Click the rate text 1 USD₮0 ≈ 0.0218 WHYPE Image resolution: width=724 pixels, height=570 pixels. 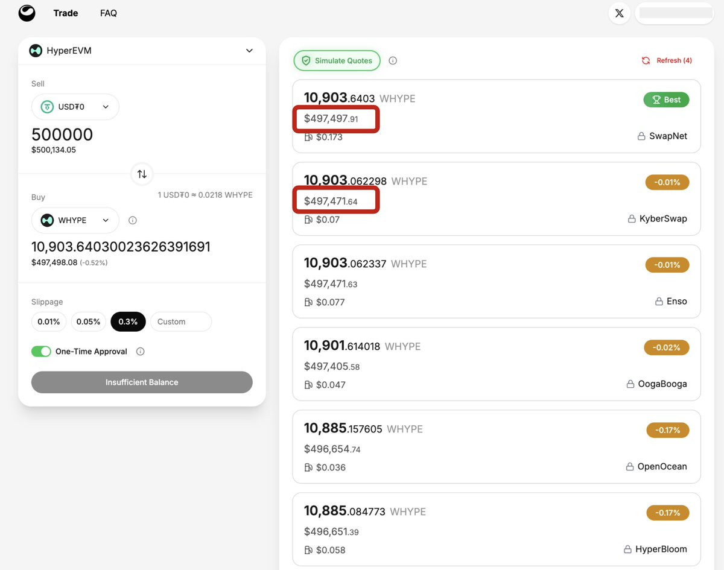pyautogui.click(x=205, y=195)
